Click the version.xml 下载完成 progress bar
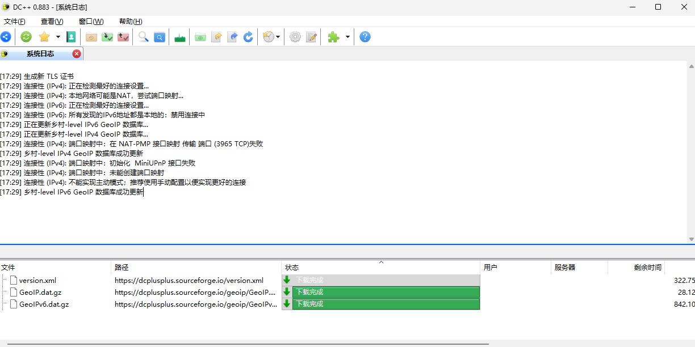The image size is (695, 347). [381, 280]
